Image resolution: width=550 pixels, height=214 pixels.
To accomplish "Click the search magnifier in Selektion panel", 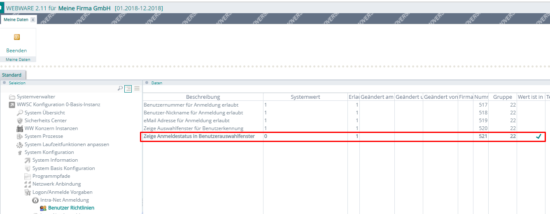I will coord(120,88).
